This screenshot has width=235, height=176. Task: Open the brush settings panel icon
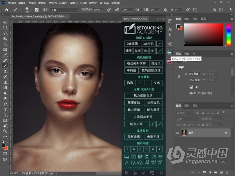tap(37, 10)
